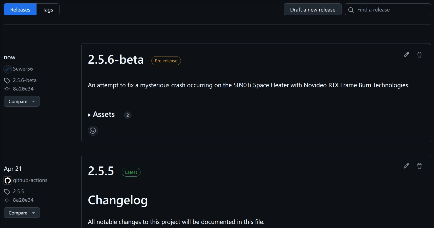
Task: Click the commit icon in the Apr 21 sidebar
Action: 7,200
